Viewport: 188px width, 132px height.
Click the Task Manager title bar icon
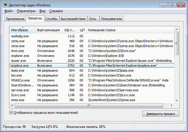pos(5,5)
